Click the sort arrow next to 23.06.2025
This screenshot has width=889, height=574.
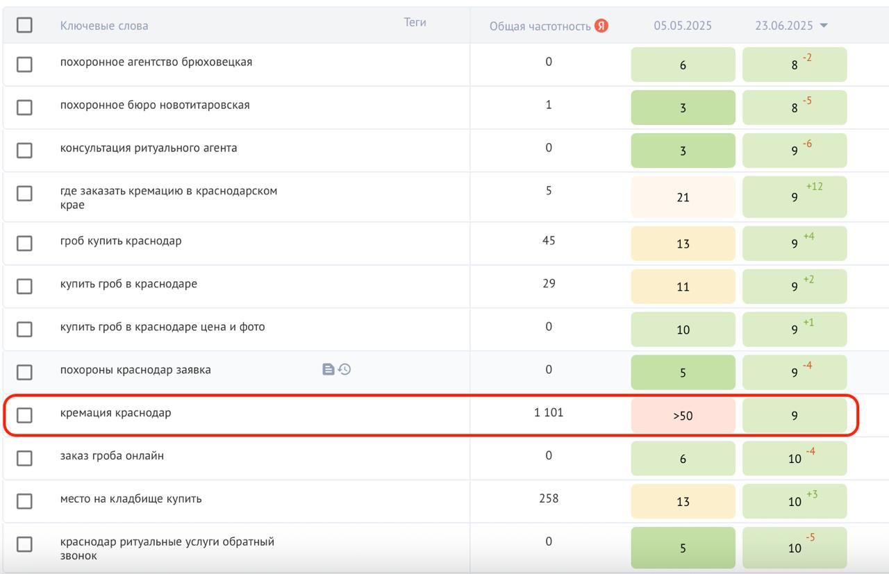[x=824, y=26]
